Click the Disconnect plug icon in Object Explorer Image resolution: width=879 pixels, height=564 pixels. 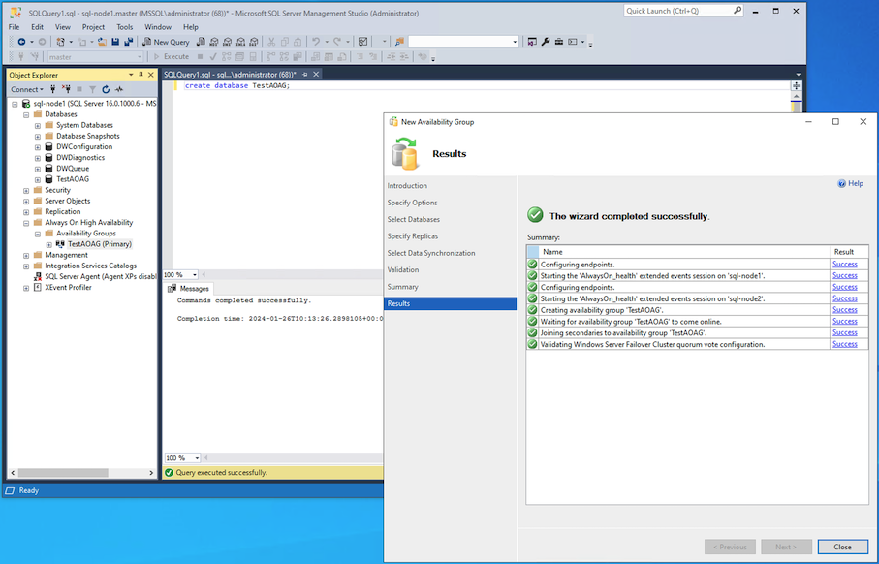click(x=66, y=89)
